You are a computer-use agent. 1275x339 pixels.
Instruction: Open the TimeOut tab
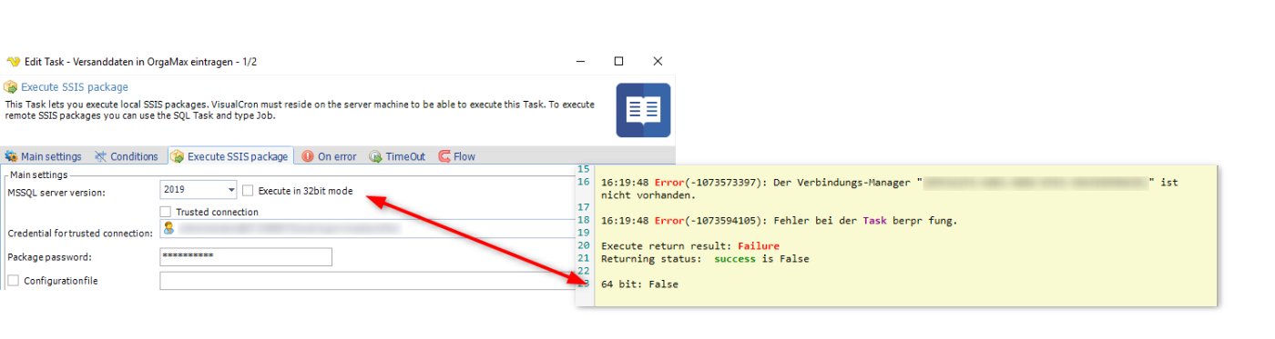397,156
